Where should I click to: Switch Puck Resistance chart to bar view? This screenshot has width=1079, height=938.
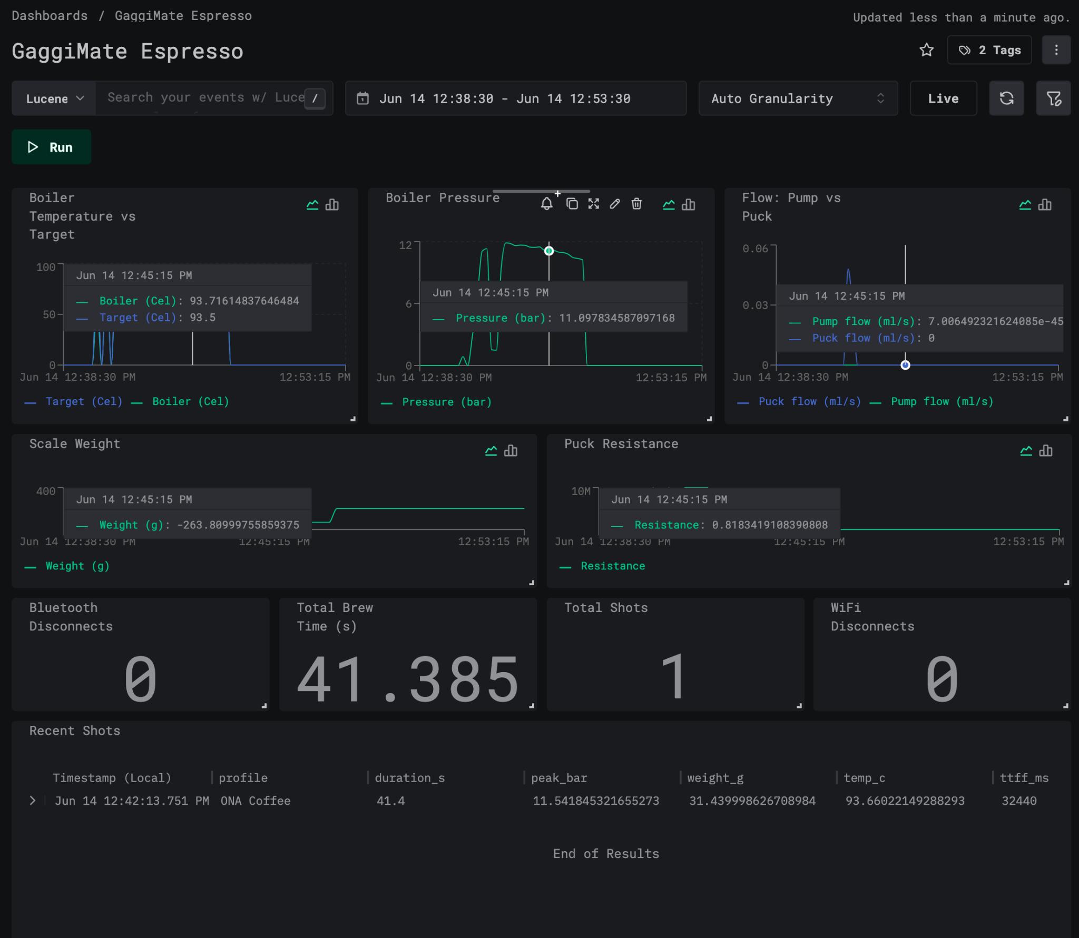point(1046,451)
